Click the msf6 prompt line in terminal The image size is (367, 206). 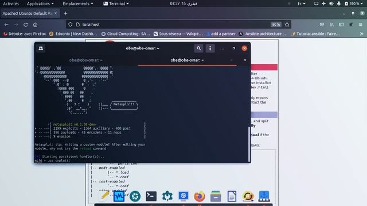tap(52, 161)
